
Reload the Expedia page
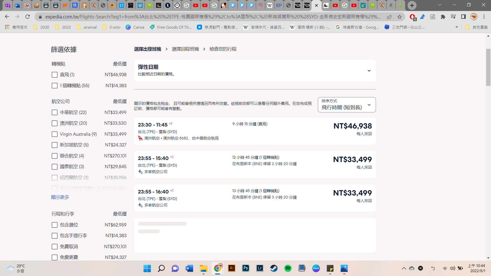28,17
